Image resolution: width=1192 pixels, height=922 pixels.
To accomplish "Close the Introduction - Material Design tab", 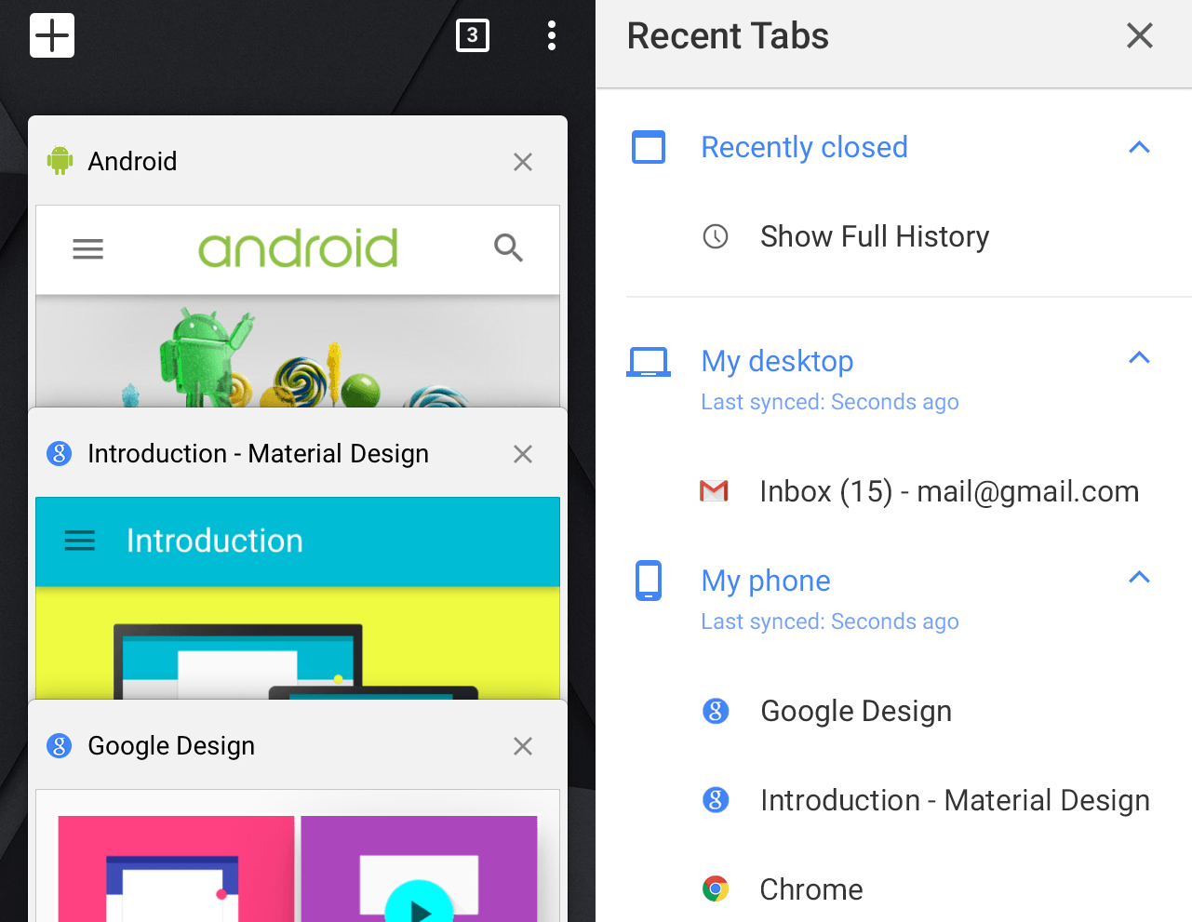I will (x=523, y=454).
